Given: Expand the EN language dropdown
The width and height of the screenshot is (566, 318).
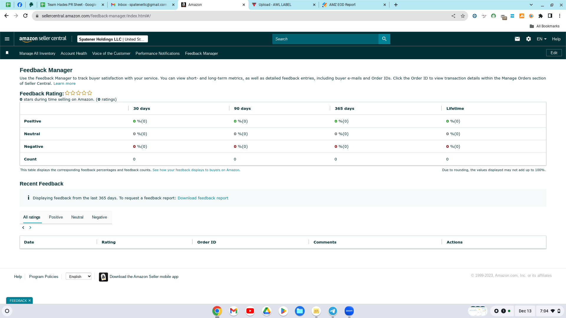Looking at the screenshot, I should (x=542, y=39).
